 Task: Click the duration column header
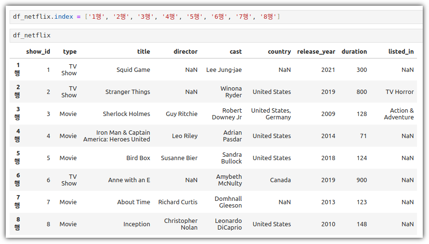(x=354, y=52)
